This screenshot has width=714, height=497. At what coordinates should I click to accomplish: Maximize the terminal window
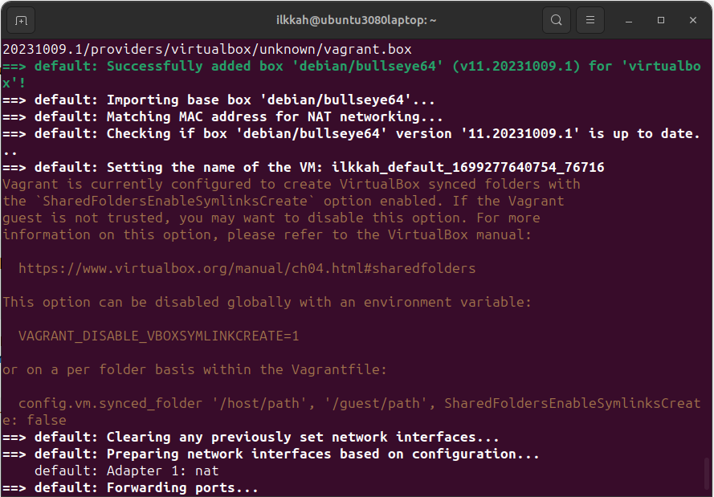[x=661, y=19]
